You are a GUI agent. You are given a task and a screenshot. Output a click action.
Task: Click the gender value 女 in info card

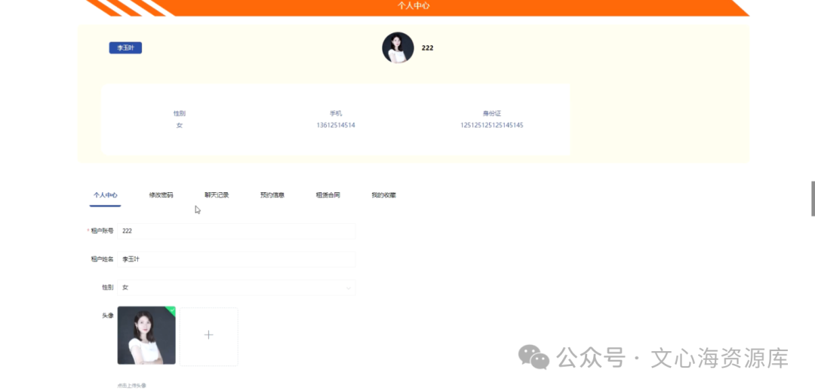[180, 126]
